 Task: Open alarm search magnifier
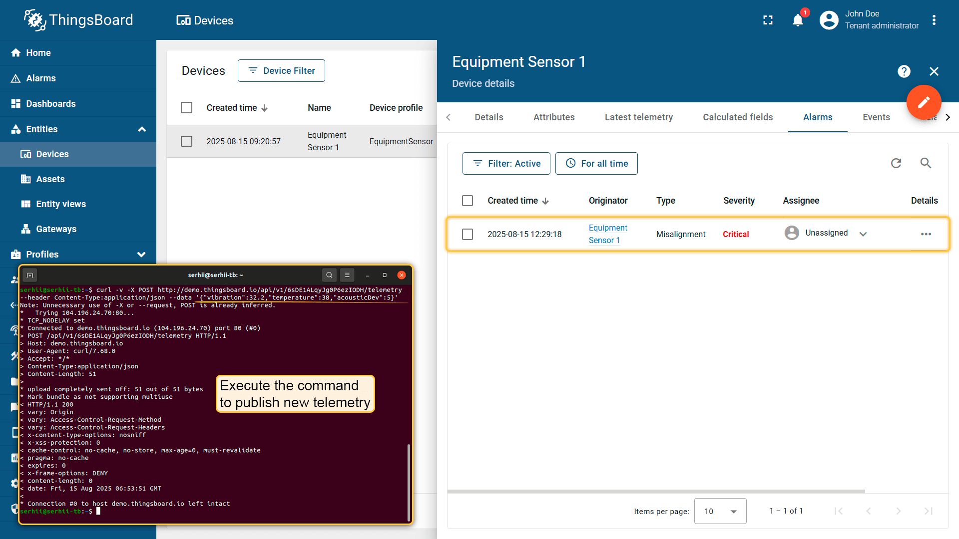[x=926, y=163]
